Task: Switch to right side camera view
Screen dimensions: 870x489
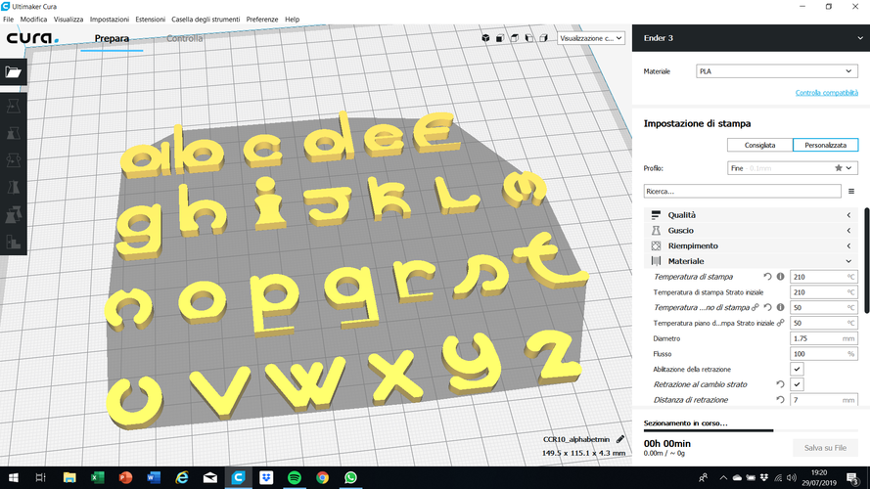Action: (543, 38)
